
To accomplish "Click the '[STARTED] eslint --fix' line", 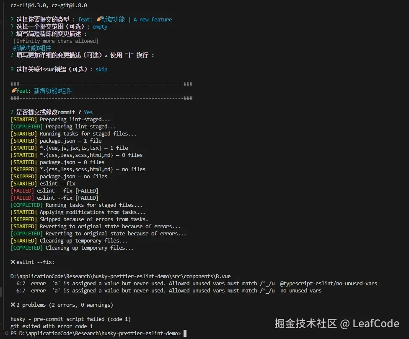I will [x=43, y=184].
